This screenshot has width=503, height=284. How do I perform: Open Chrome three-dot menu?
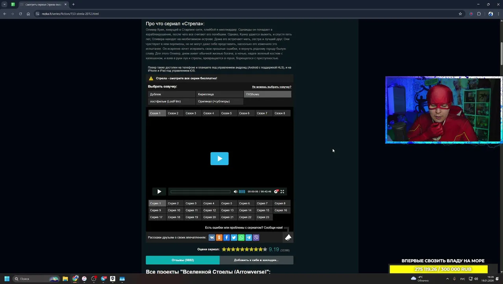(x=498, y=14)
